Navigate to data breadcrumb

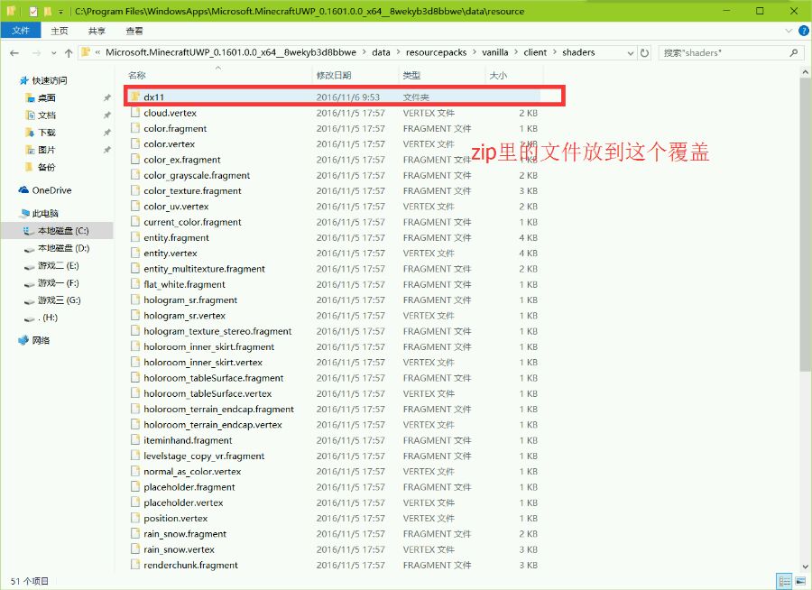pos(381,52)
